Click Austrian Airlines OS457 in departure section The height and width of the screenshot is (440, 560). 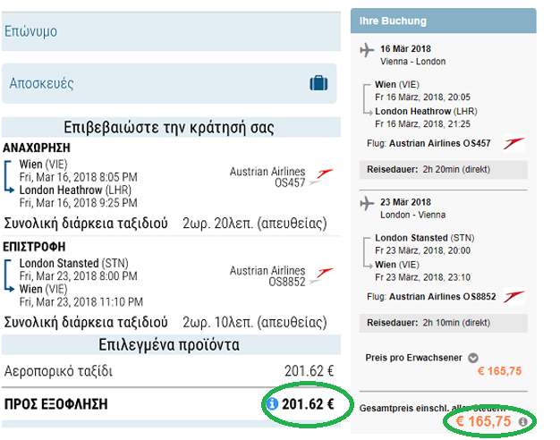(267, 177)
